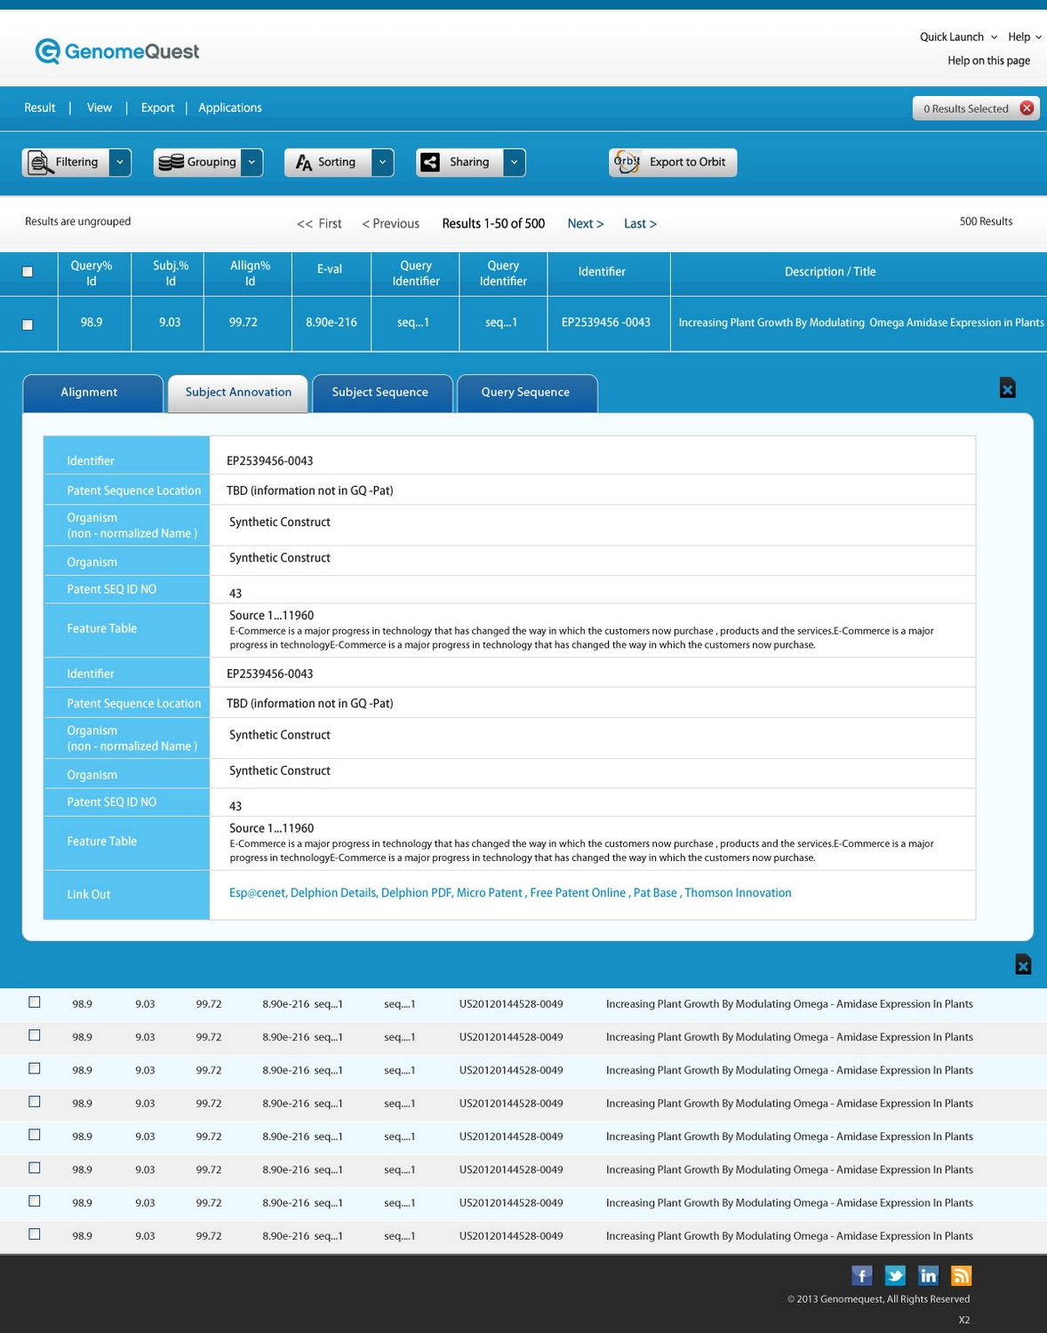Open the RSS feed icon in the footer
This screenshot has height=1333, width=1047.
(961, 1276)
